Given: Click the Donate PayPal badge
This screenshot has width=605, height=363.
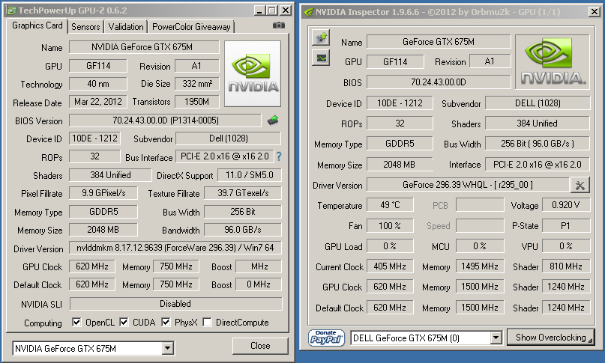Looking at the screenshot, I should pyautogui.click(x=326, y=338).
